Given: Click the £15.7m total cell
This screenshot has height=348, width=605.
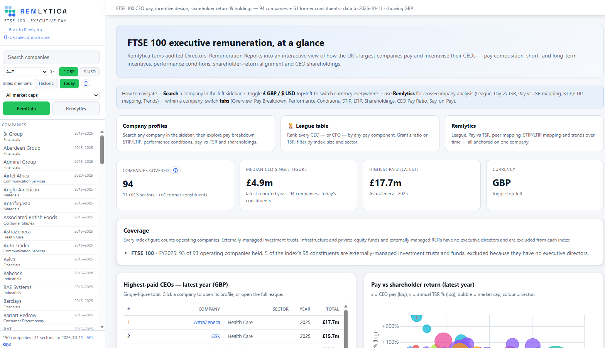Looking at the screenshot, I should click(331, 336).
